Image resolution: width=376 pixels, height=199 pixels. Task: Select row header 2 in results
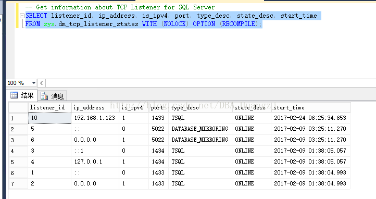click(x=18, y=129)
